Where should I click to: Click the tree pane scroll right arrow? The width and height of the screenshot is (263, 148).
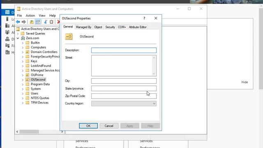click(62, 132)
